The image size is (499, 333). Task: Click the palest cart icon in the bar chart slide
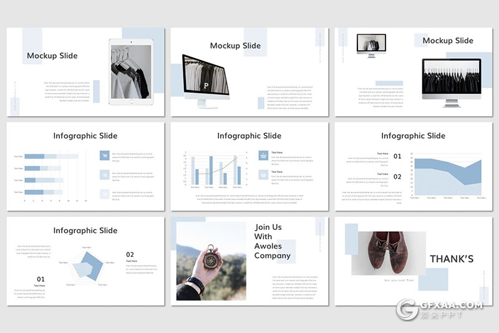pos(105,194)
